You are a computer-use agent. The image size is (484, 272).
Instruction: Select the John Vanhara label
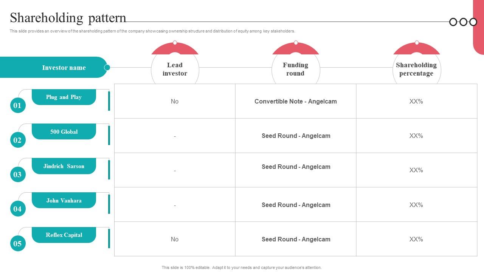(64, 201)
